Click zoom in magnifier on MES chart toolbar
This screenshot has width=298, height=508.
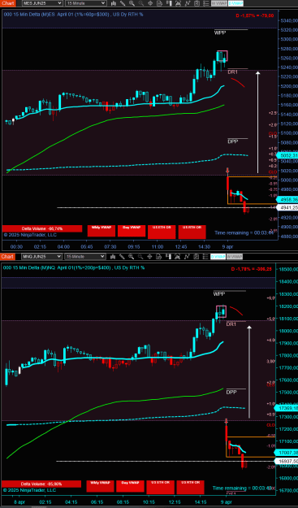coord(132,3)
